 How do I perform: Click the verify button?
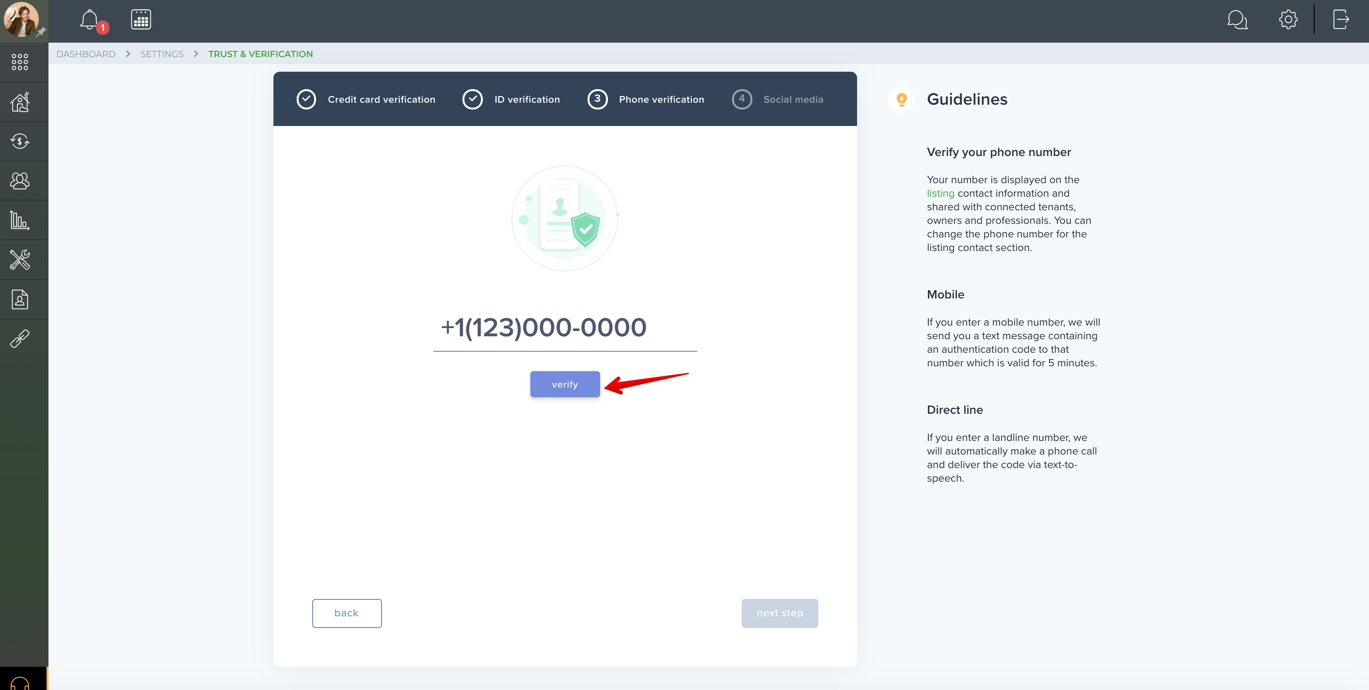565,384
